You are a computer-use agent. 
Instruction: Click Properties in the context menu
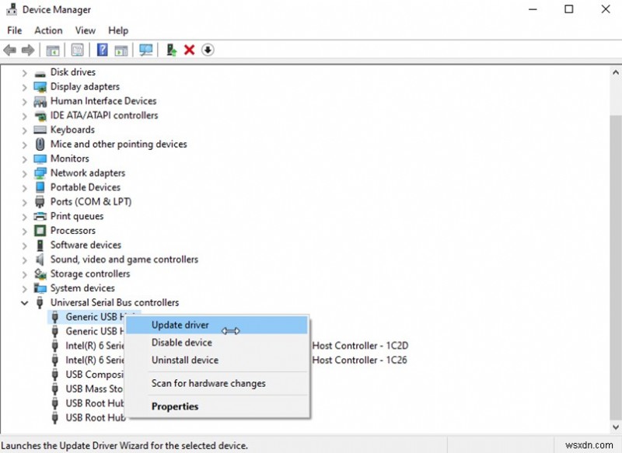pos(175,406)
